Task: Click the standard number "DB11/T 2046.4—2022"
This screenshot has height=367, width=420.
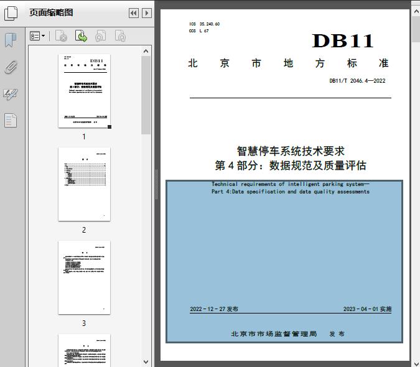Action: coord(357,81)
